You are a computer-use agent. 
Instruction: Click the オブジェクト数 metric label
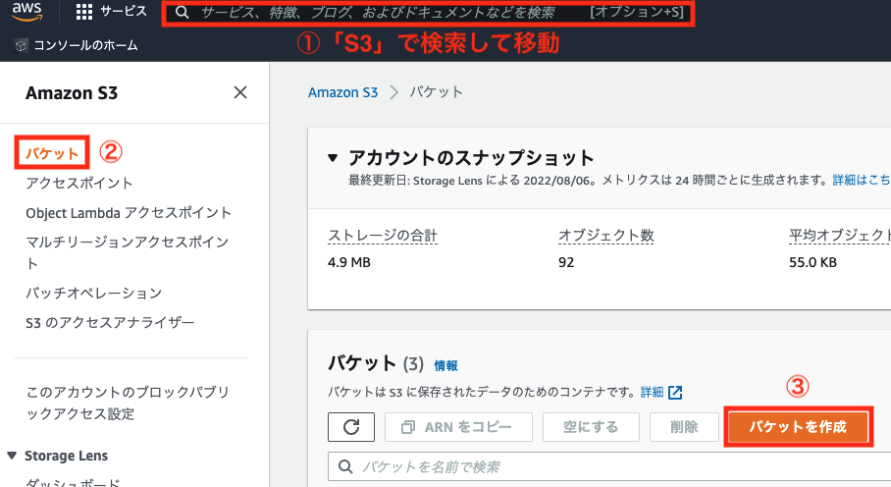tap(605, 236)
